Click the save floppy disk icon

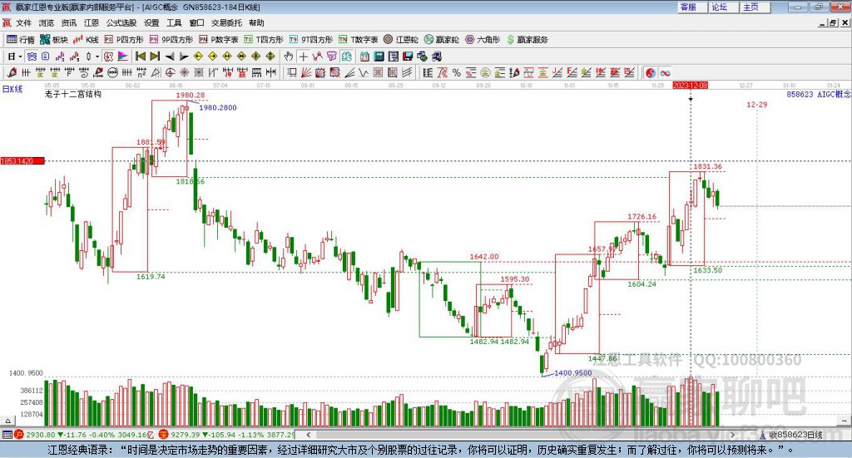point(408,57)
